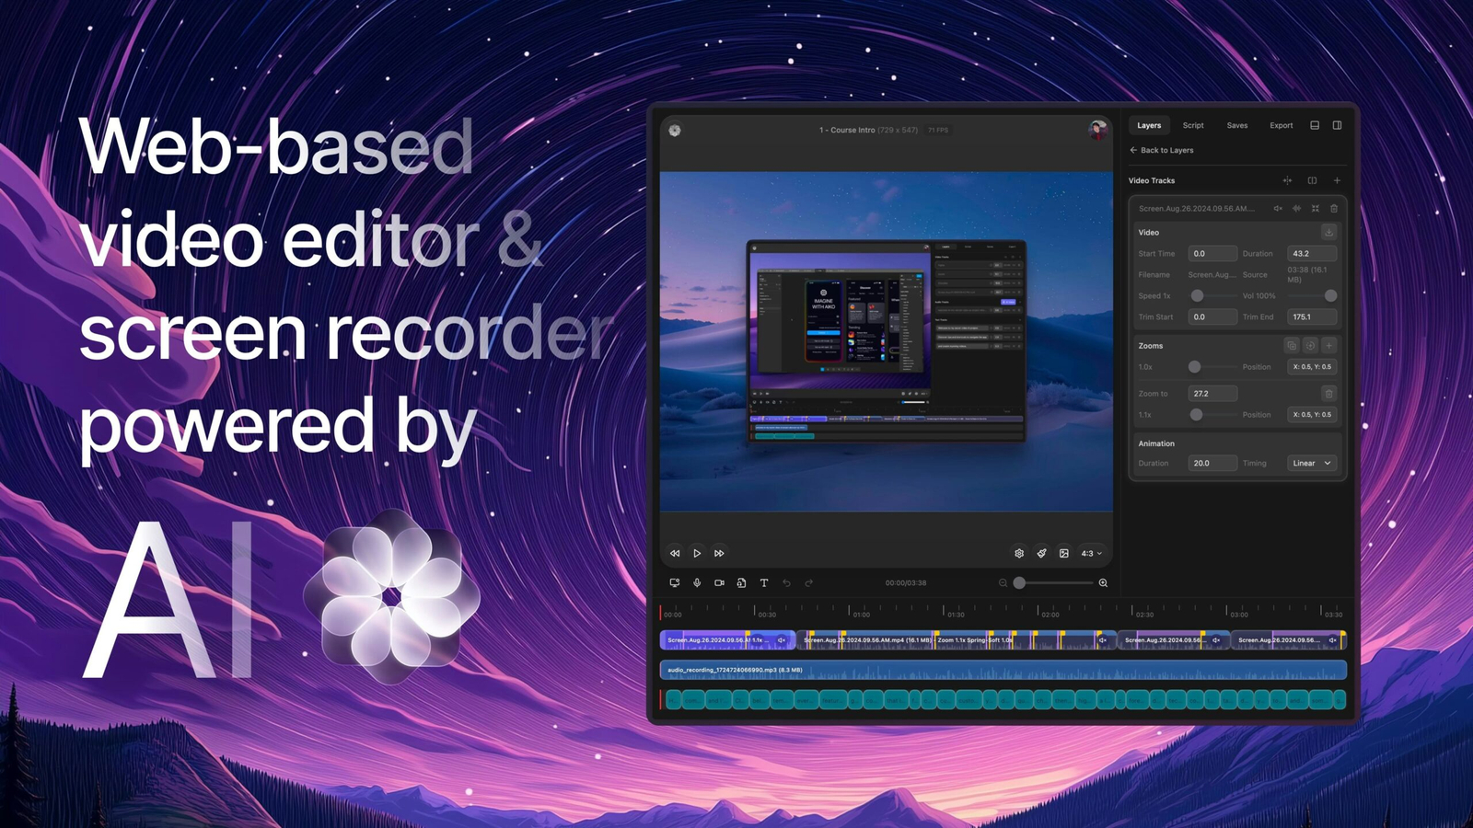
Task: Open the settings gear below the preview
Action: click(x=1019, y=553)
